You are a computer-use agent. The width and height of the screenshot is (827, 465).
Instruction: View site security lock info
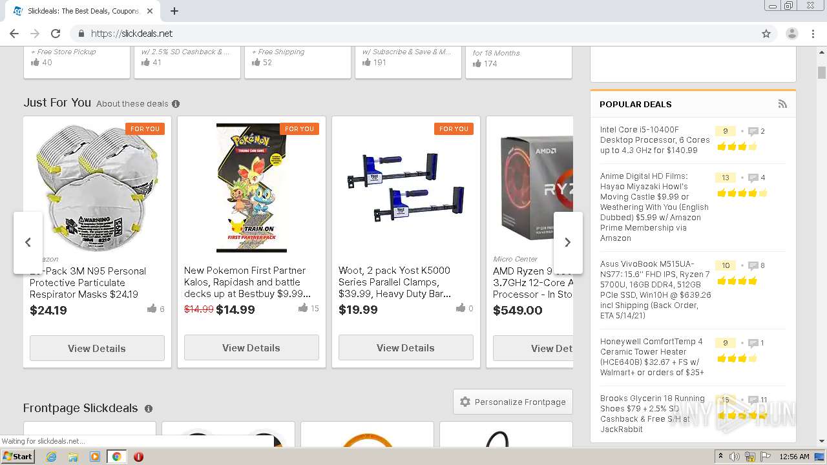[81, 34]
